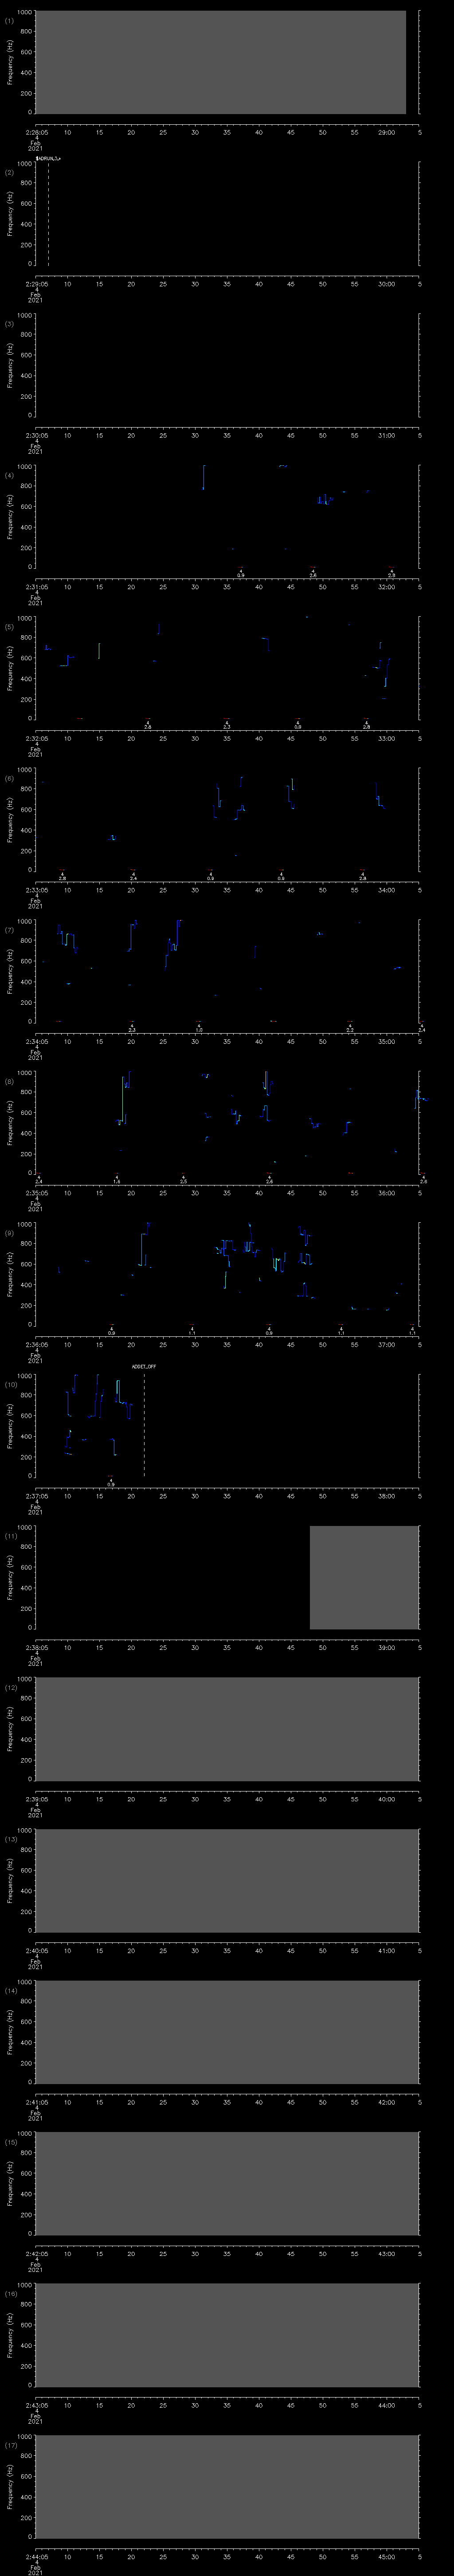Screen dimensions: 454x2576
Task: Click the 2:35:05 time label
Action: coord(36,1193)
